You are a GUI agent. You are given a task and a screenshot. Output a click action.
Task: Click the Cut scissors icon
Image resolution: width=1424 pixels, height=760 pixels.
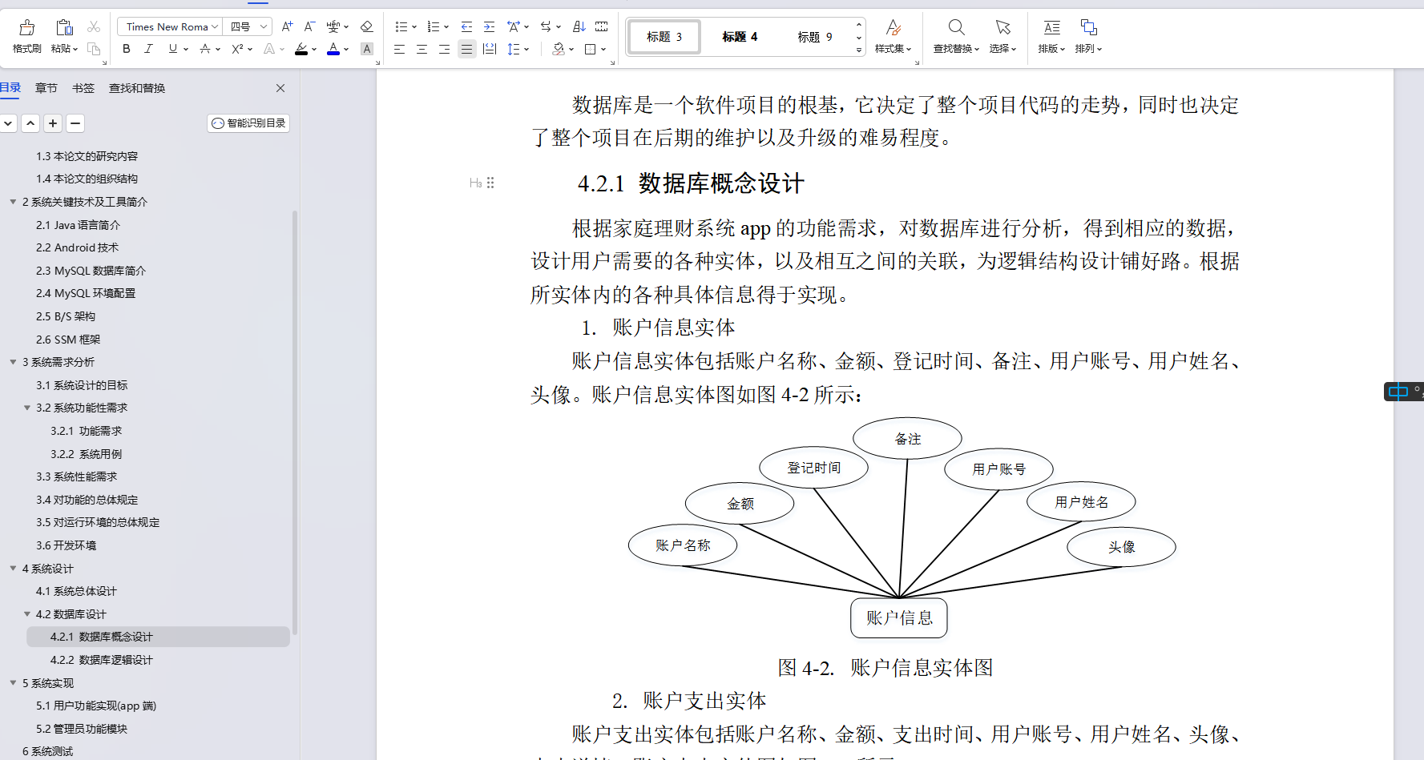click(94, 26)
